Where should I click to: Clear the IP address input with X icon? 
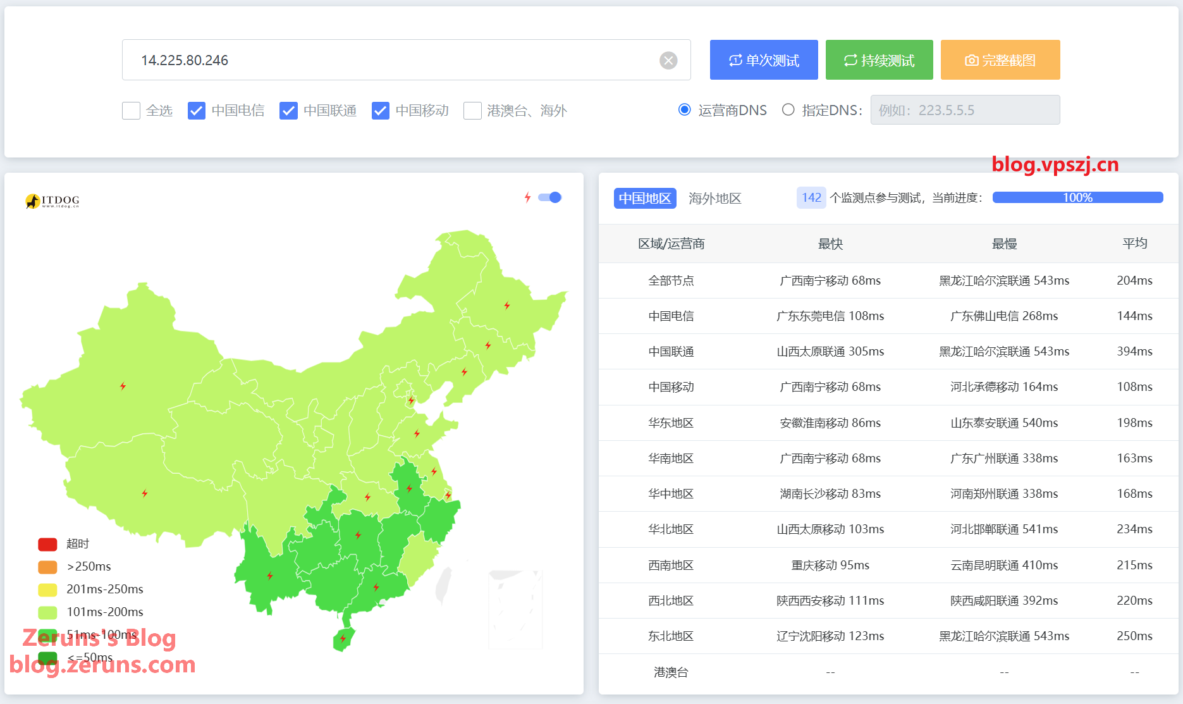[x=668, y=60]
